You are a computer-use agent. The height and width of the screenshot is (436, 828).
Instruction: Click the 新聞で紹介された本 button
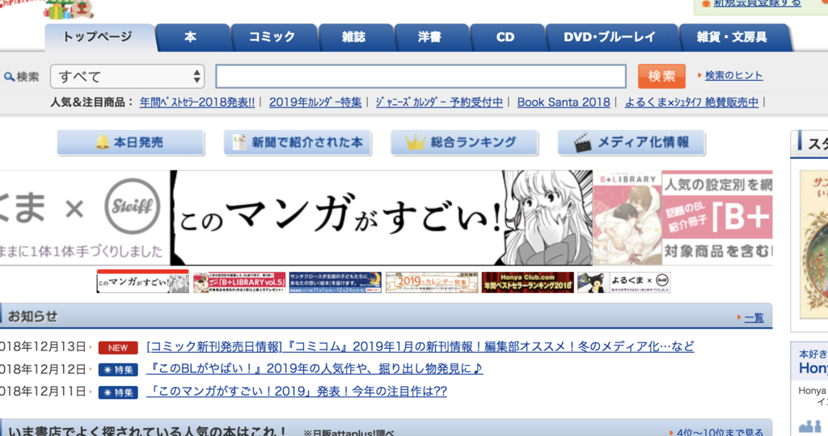click(x=298, y=142)
